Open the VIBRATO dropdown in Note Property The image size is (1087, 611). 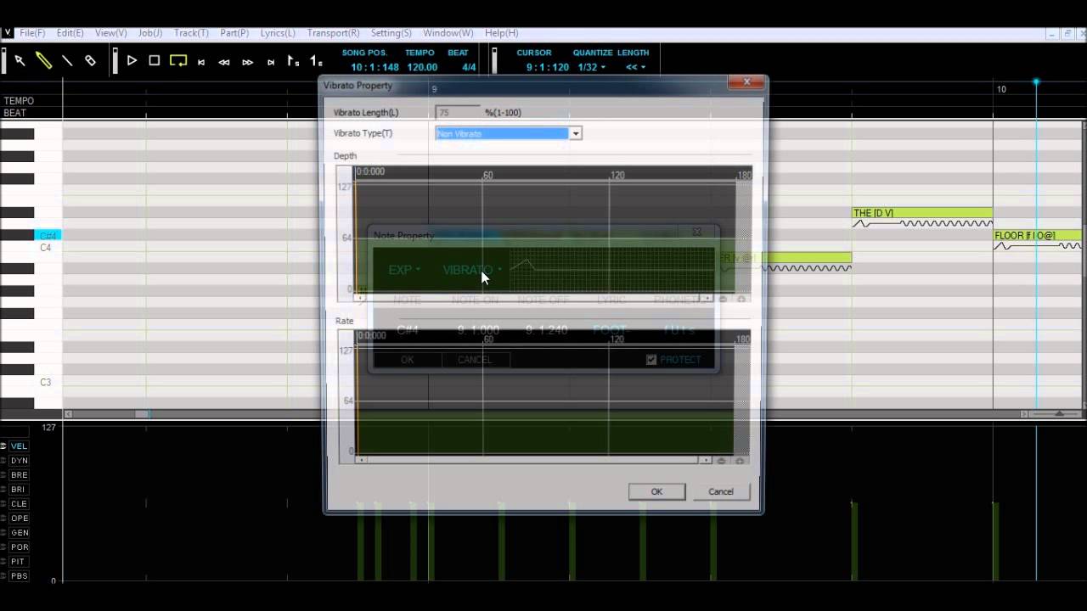coord(472,270)
